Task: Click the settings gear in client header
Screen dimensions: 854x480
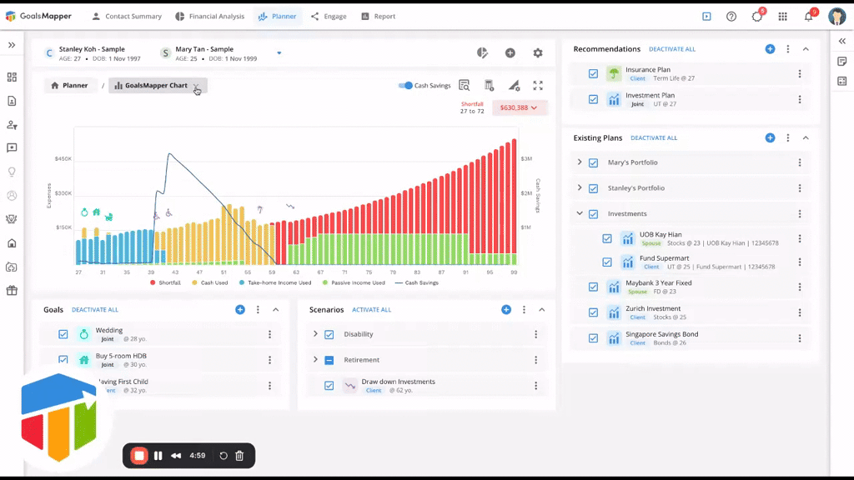Action: point(538,52)
